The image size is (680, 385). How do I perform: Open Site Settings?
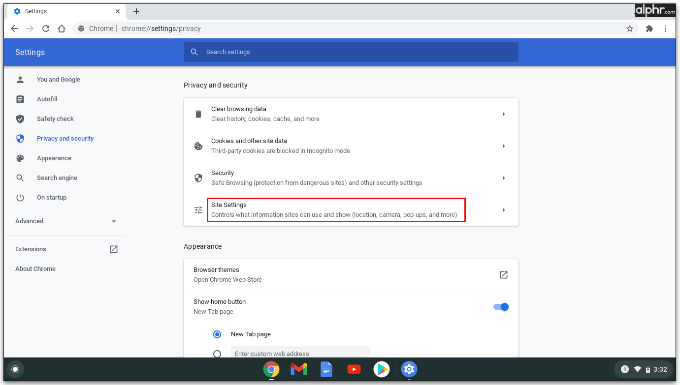coord(351,210)
